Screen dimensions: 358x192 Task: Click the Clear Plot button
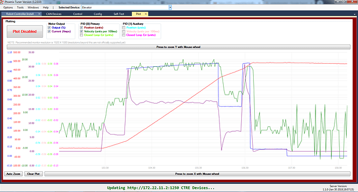(x=34, y=174)
